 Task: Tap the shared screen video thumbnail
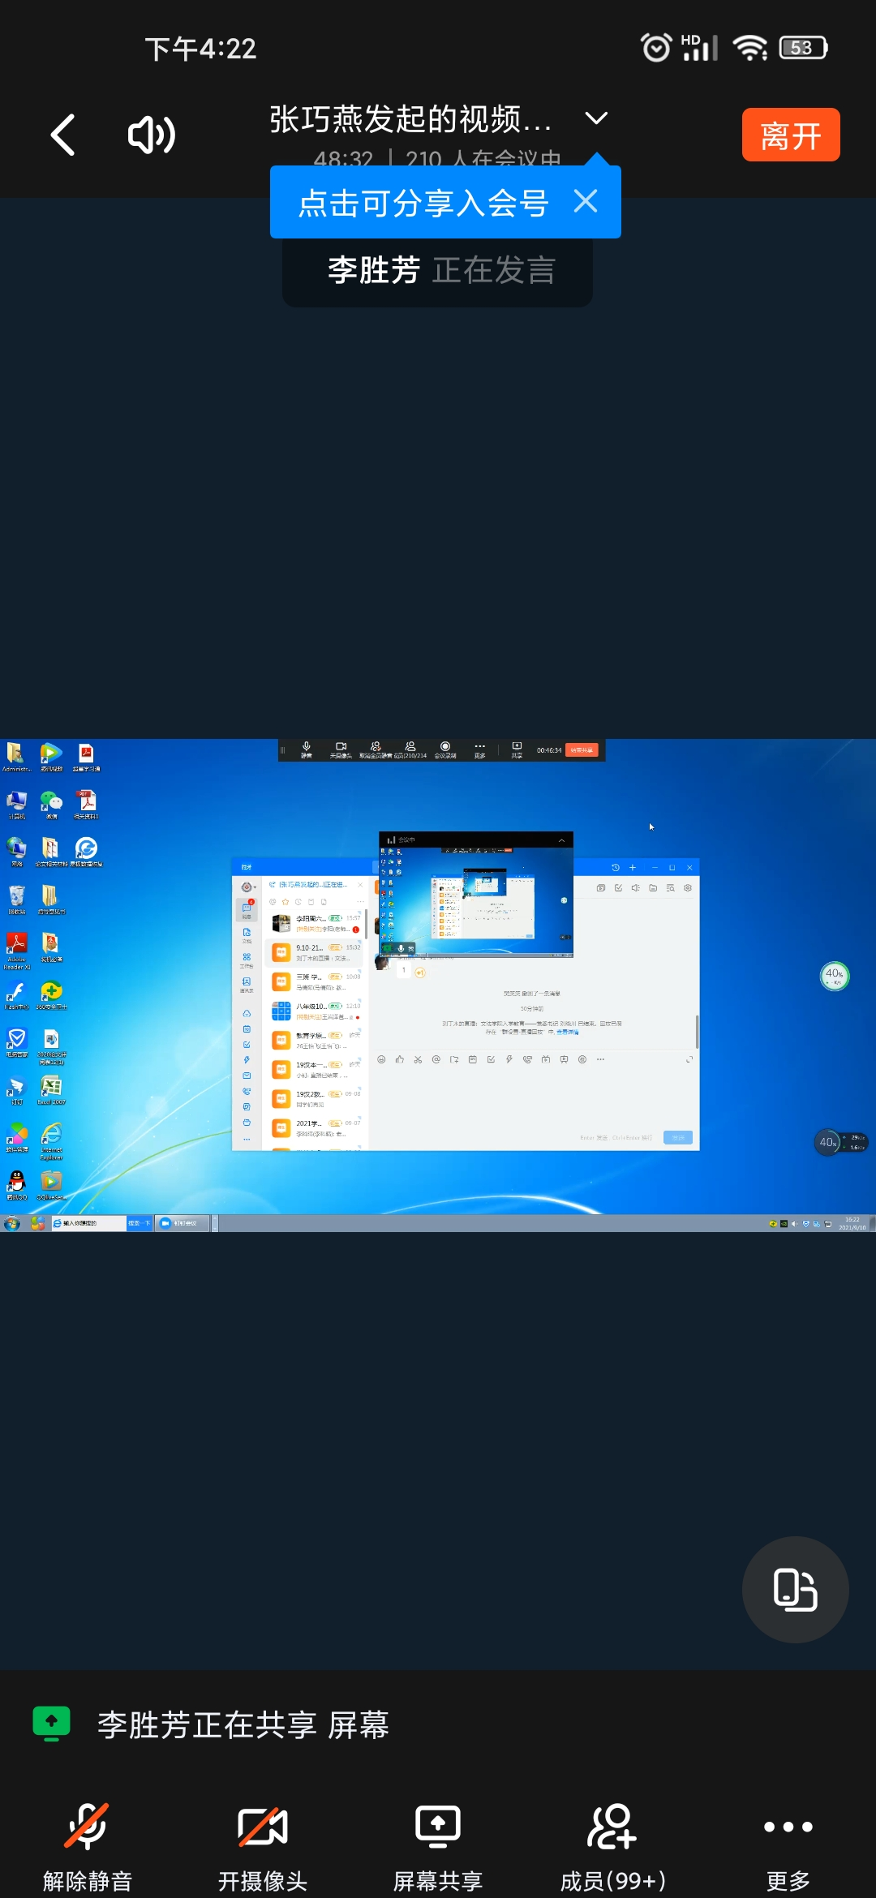438,985
